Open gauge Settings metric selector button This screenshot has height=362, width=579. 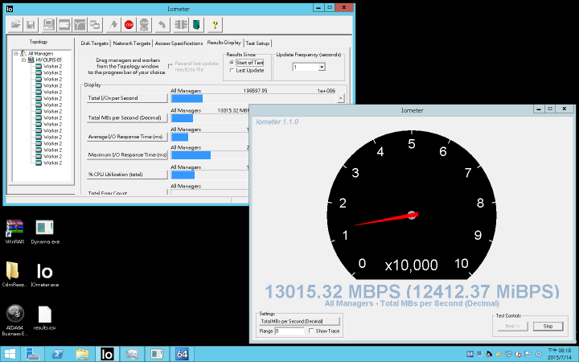pyautogui.click(x=299, y=321)
